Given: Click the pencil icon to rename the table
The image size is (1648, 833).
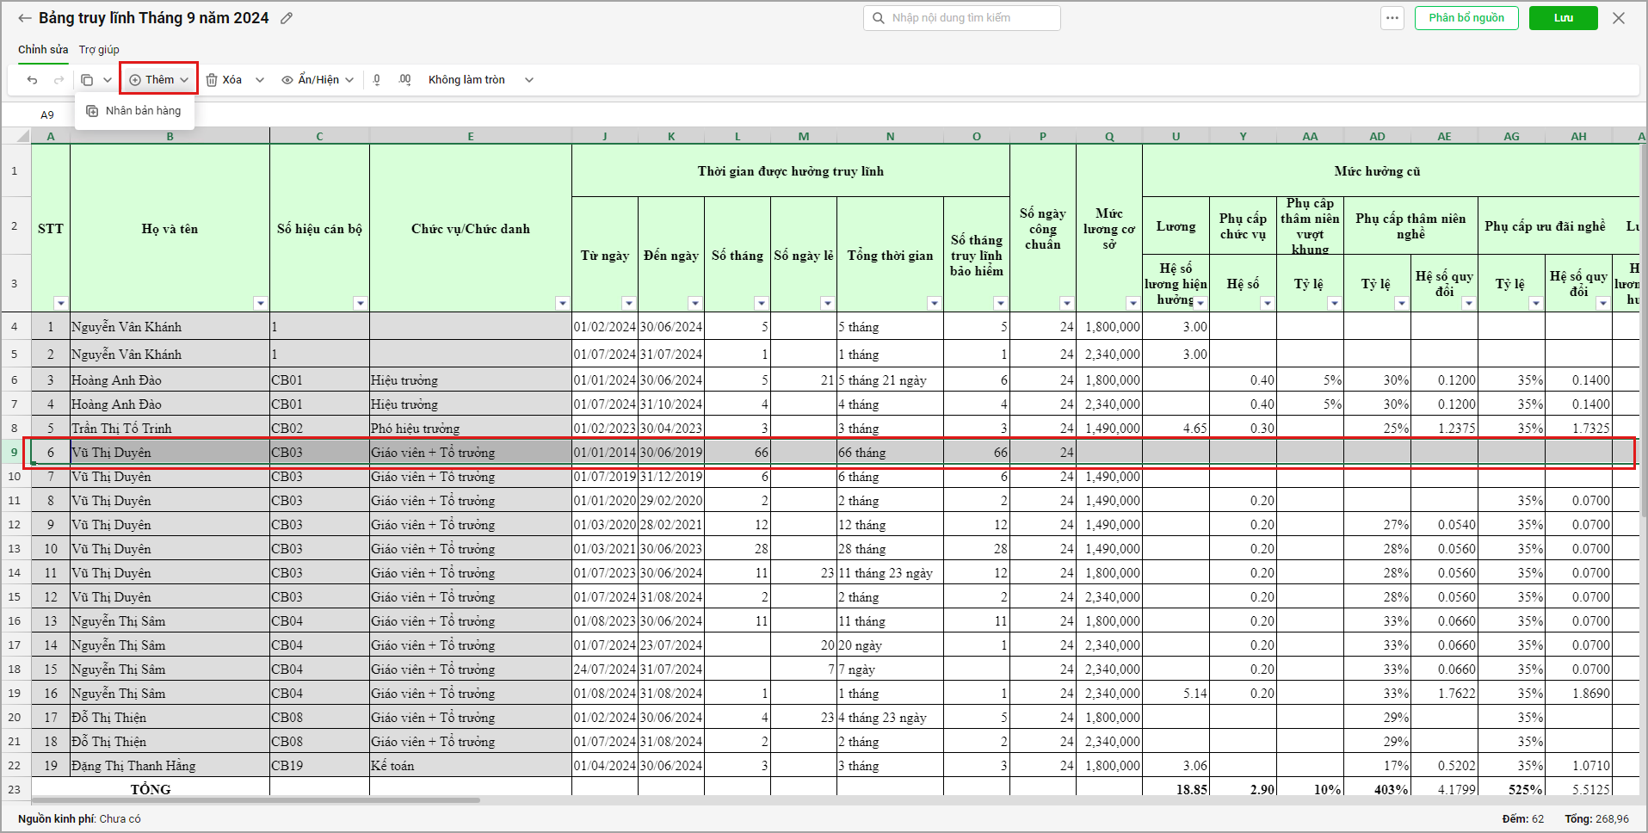Looking at the screenshot, I should (x=287, y=18).
